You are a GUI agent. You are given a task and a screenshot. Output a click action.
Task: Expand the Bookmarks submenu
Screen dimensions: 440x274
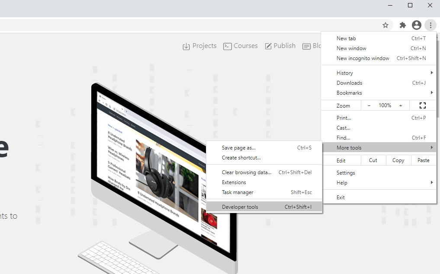point(379,93)
